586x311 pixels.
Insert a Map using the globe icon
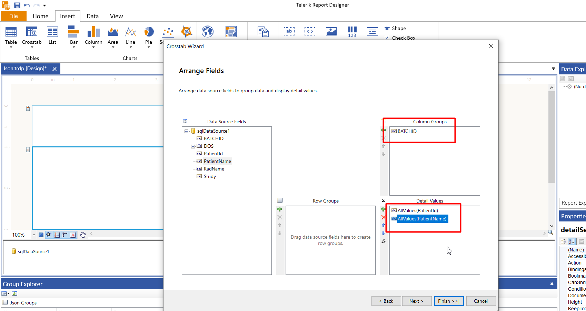[207, 31]
